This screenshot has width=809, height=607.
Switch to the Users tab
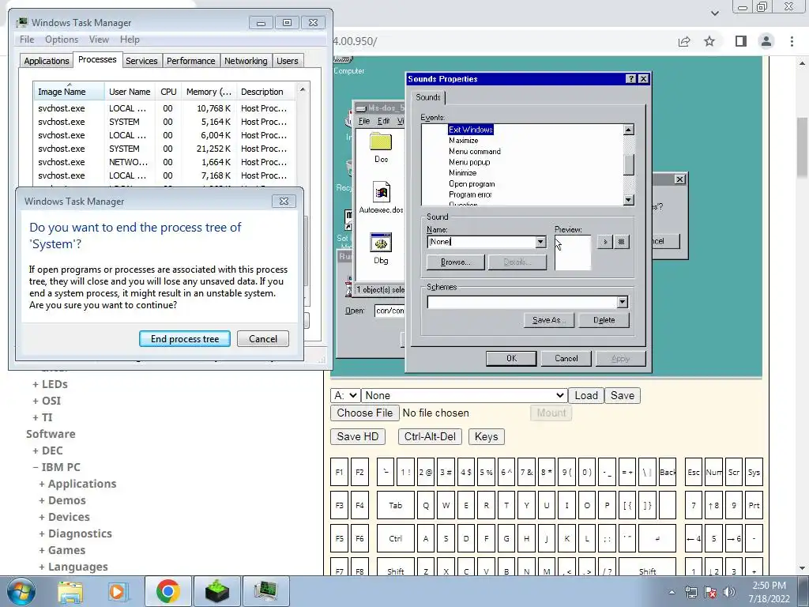point(288,61)
